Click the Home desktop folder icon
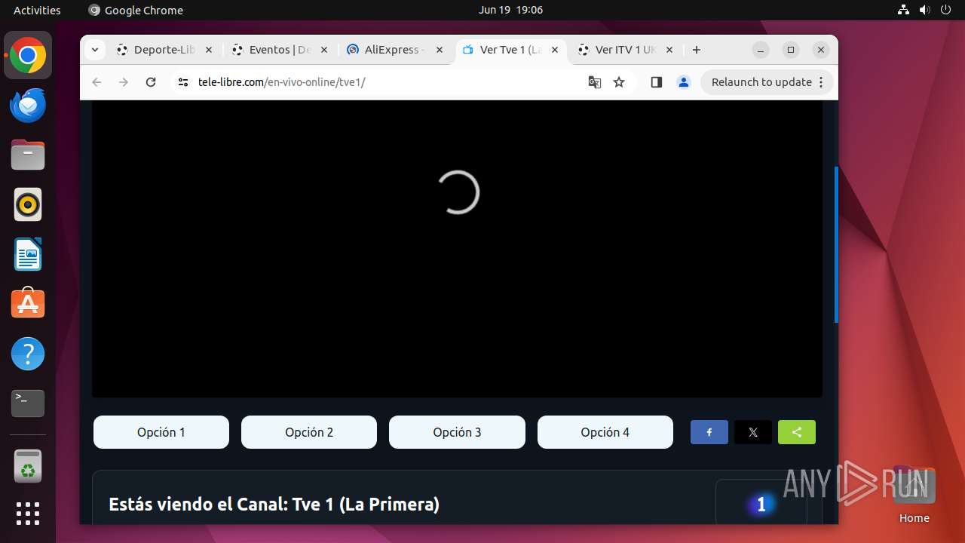 (914, 495)
